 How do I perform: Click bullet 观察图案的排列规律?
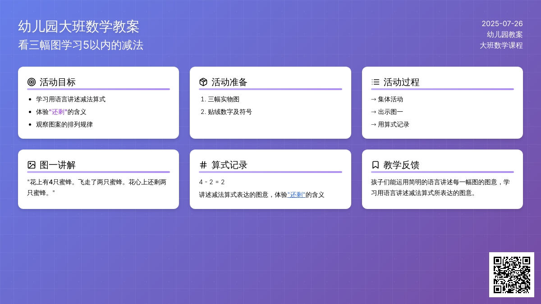[64, 124]
